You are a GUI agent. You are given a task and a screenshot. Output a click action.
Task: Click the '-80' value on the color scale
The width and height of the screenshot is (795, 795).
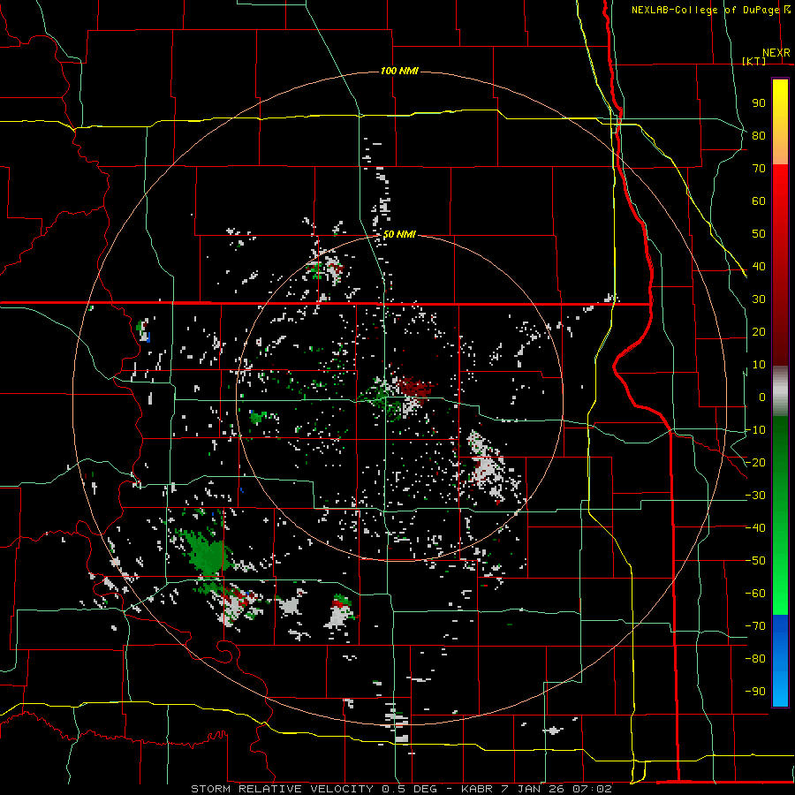click(x=755, y=659)
